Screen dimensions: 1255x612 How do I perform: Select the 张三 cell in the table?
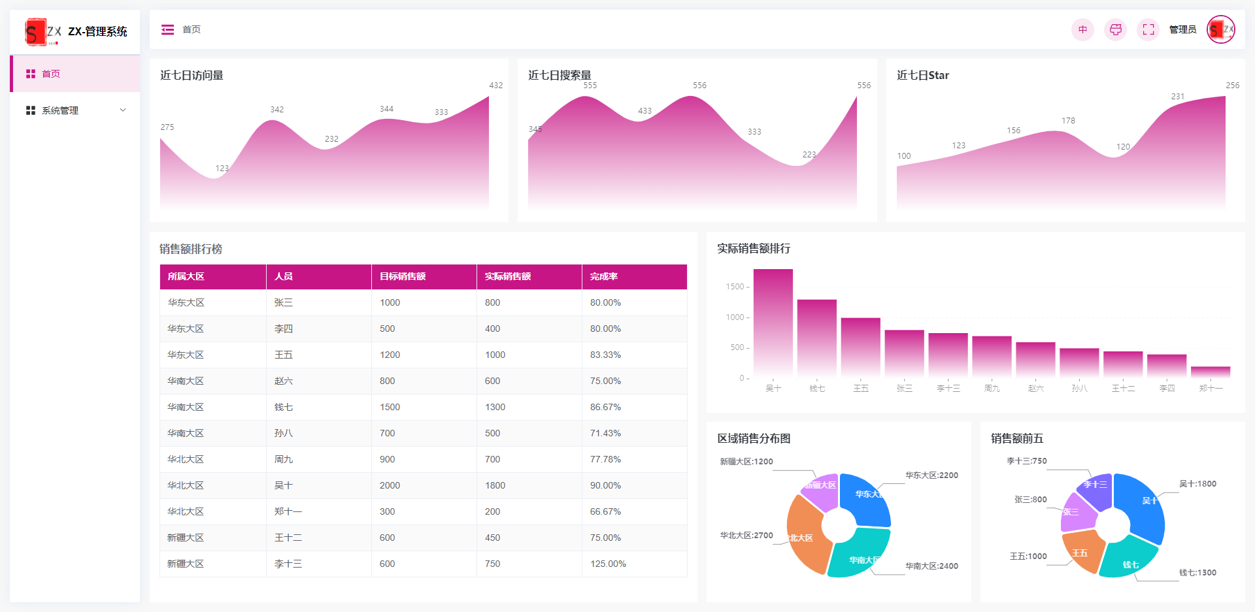(319, 302)
